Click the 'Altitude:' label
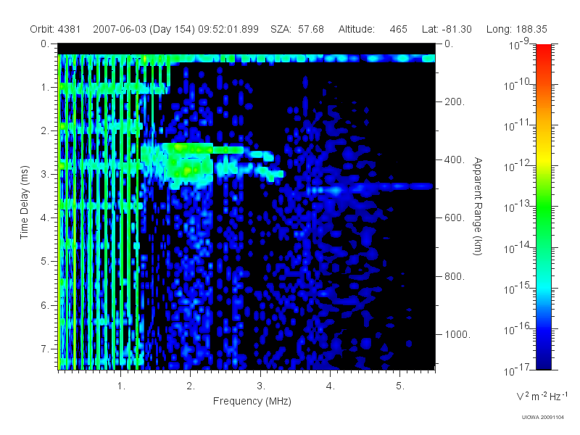The image size is (580, 435). point(356,29)
